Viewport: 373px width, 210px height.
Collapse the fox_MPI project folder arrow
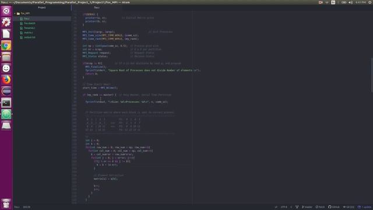coord(15,13)
